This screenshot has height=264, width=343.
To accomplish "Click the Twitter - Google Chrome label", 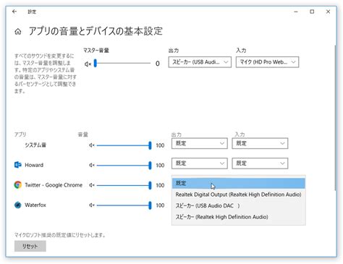I will click(x=54, y=185).
